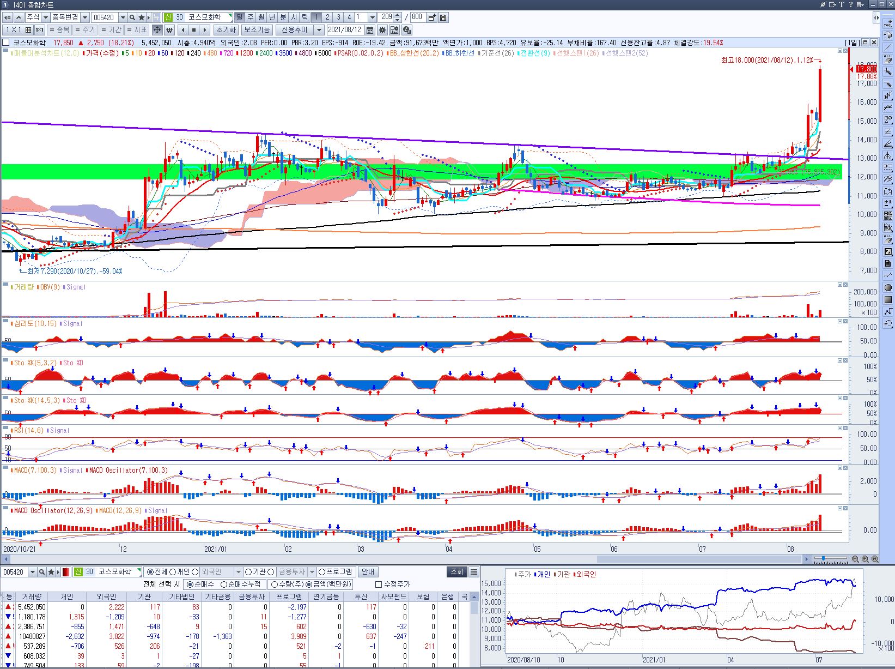Select the 개인 investor radio button
895x669 pixels.
pos(173,572)
